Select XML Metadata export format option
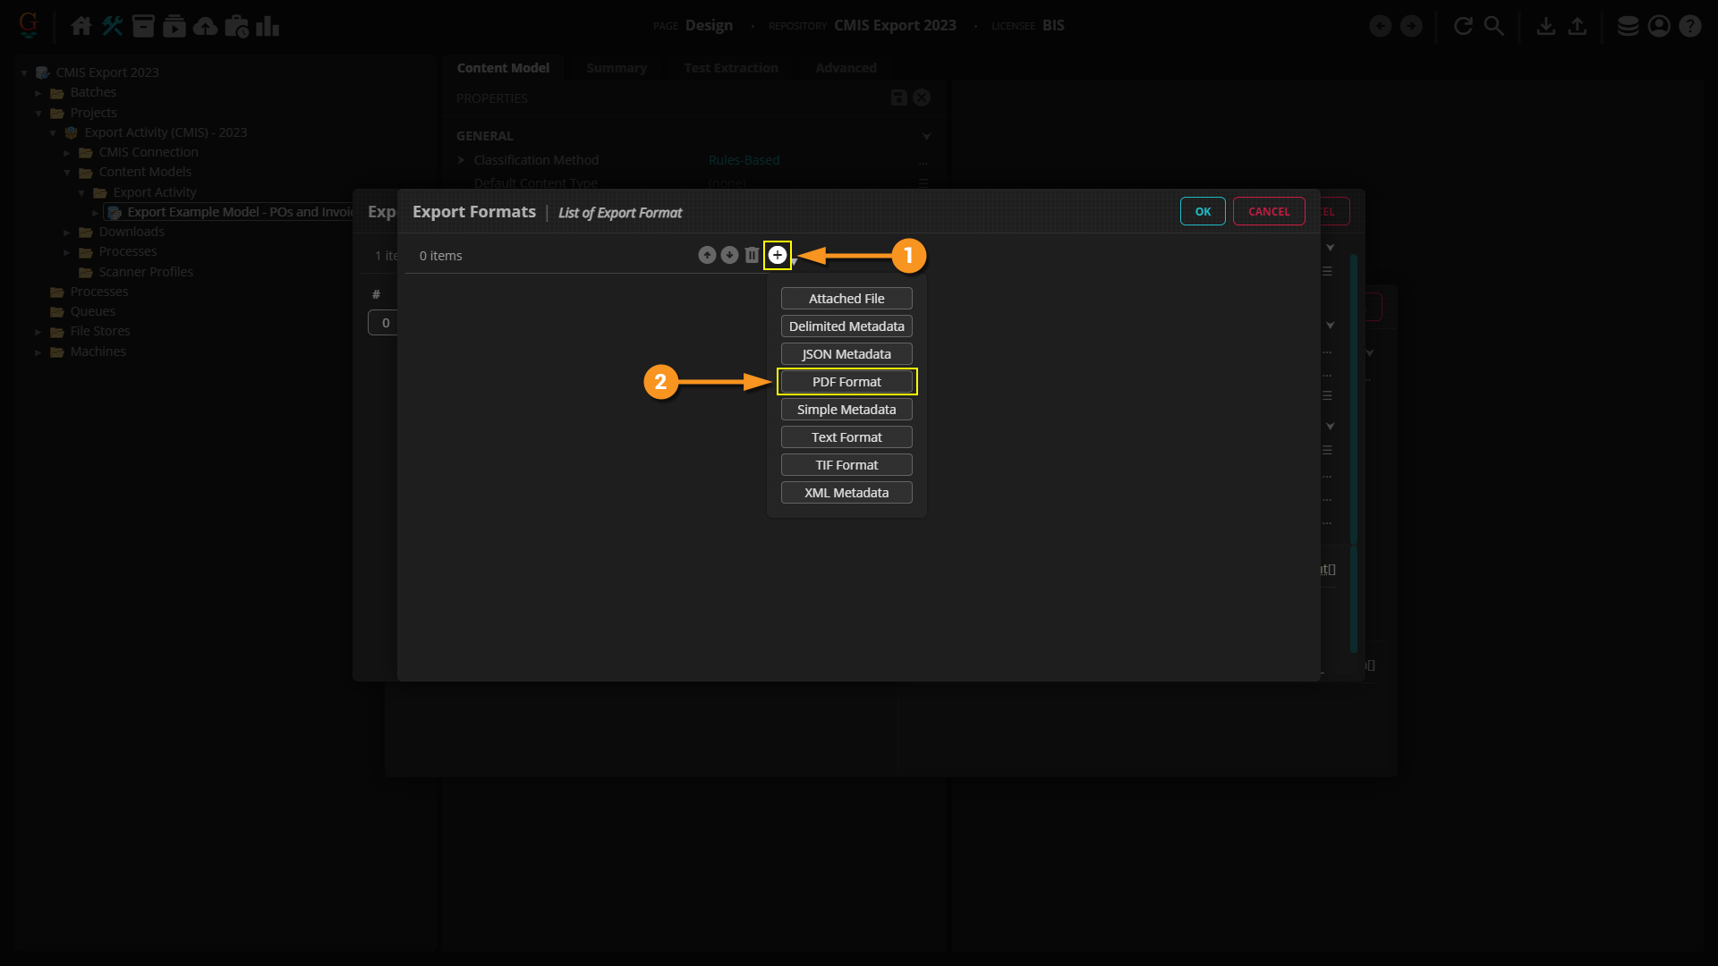 (x=846, y=493)
